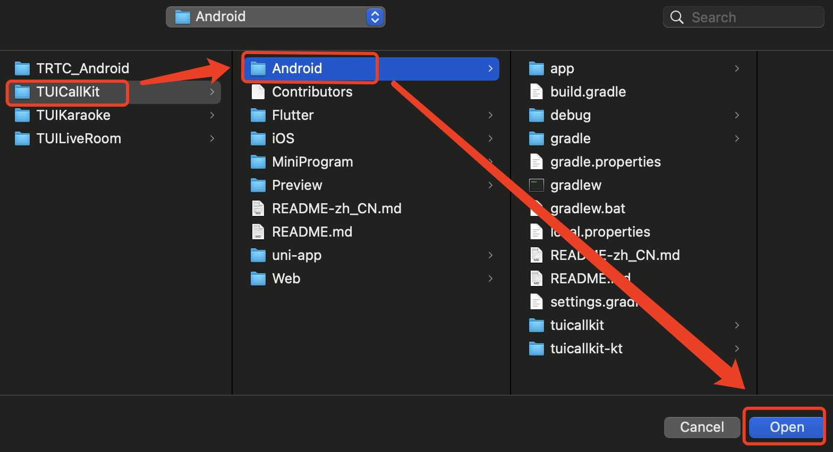This screenshot has height=452, width=833.
Task: Select the Preview folder name
Action: (x=297, y=185)
